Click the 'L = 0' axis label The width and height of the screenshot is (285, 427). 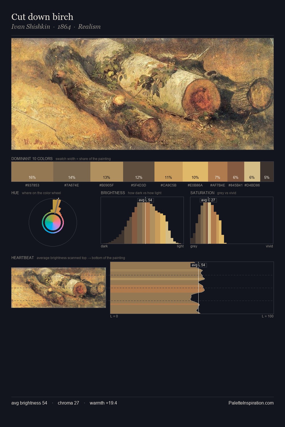coord(114,316)
